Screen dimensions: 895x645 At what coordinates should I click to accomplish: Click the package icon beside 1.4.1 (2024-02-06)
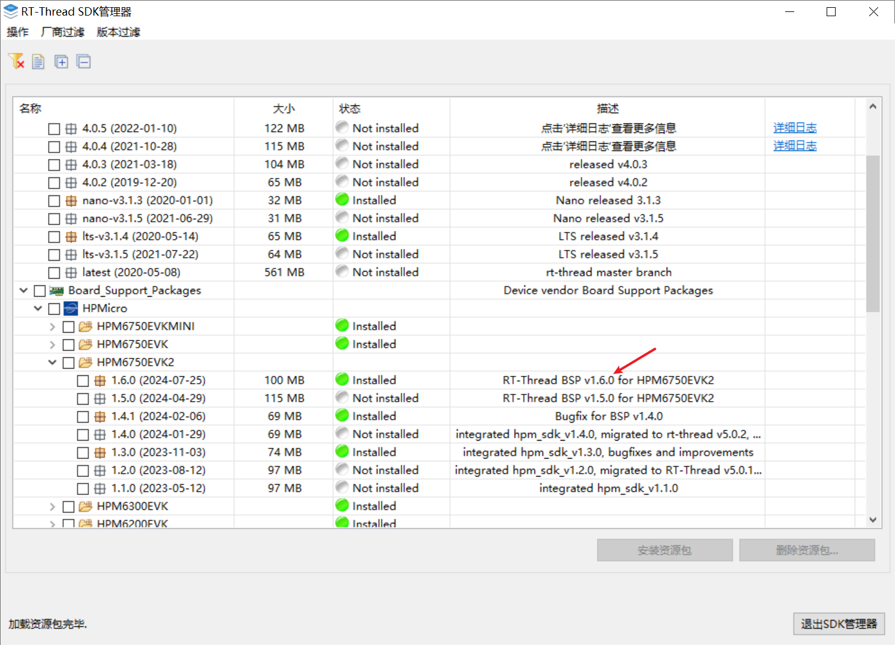[x=100, y=417]
